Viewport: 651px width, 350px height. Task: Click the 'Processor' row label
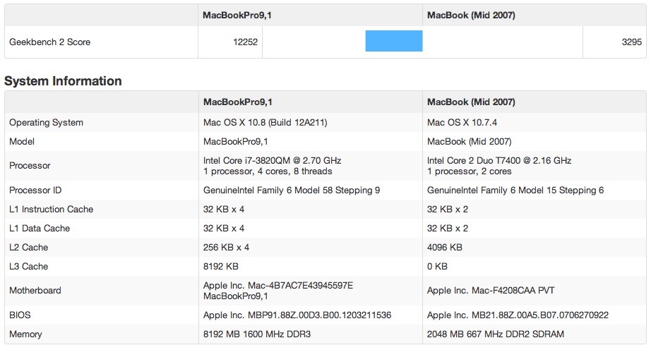coord(30,165)
